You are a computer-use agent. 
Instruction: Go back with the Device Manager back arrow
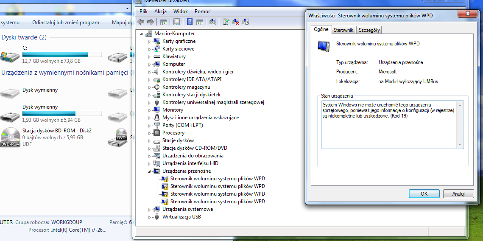tap(141, 22)
